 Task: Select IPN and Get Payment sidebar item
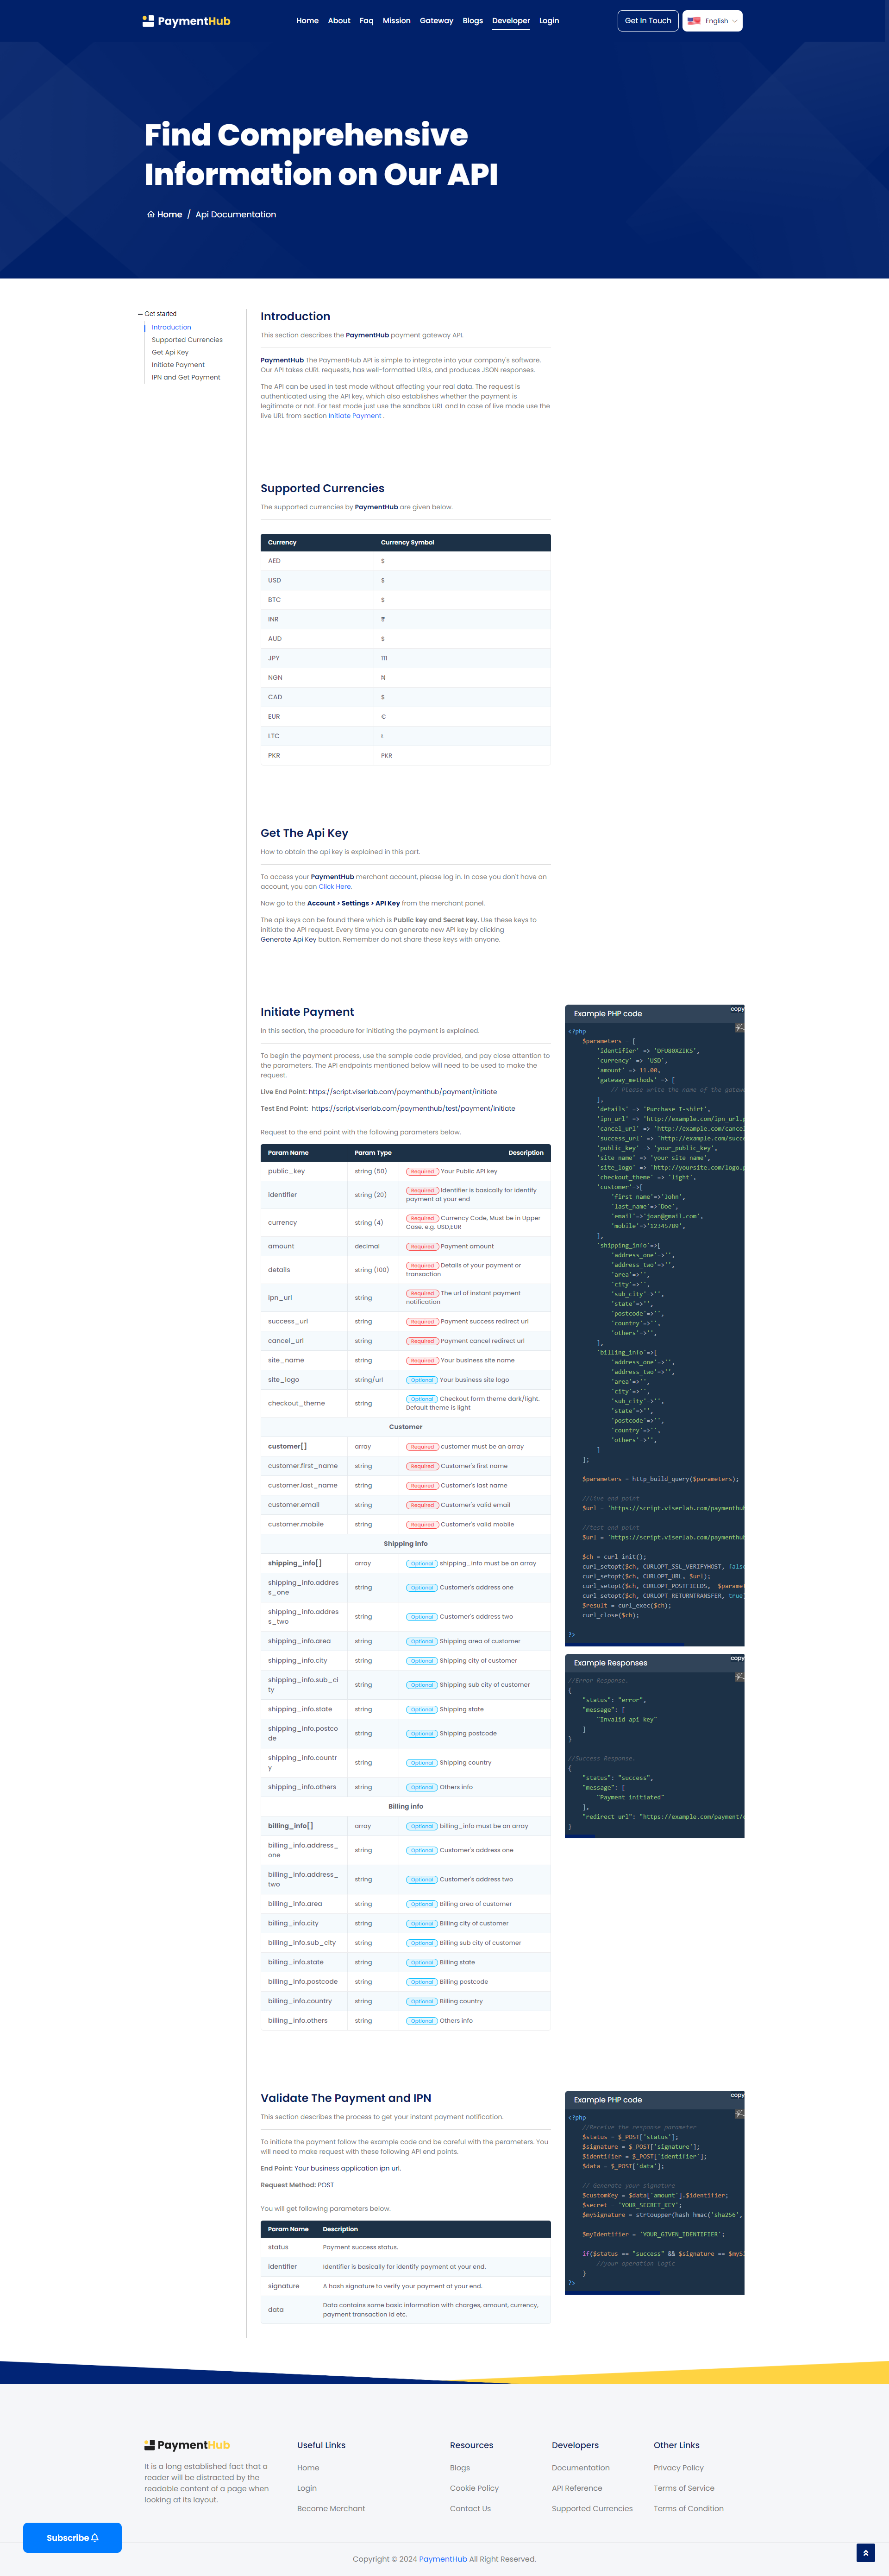tap(186, 377)
